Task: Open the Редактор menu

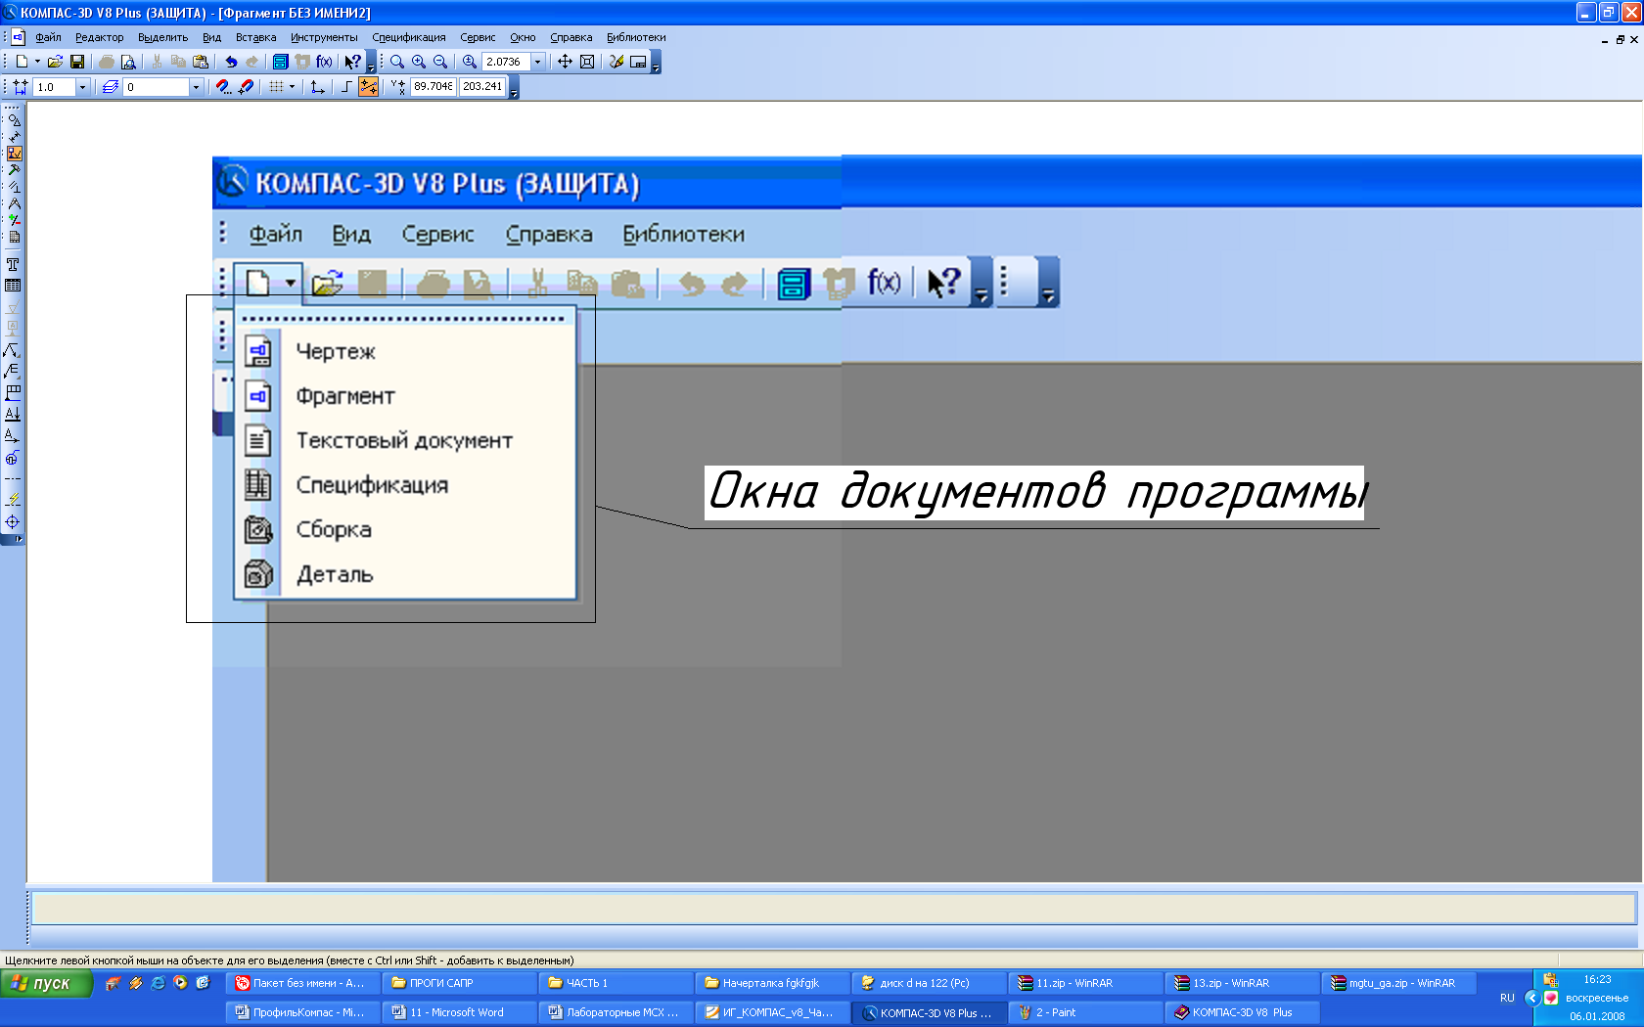Action: pos(100,38)
